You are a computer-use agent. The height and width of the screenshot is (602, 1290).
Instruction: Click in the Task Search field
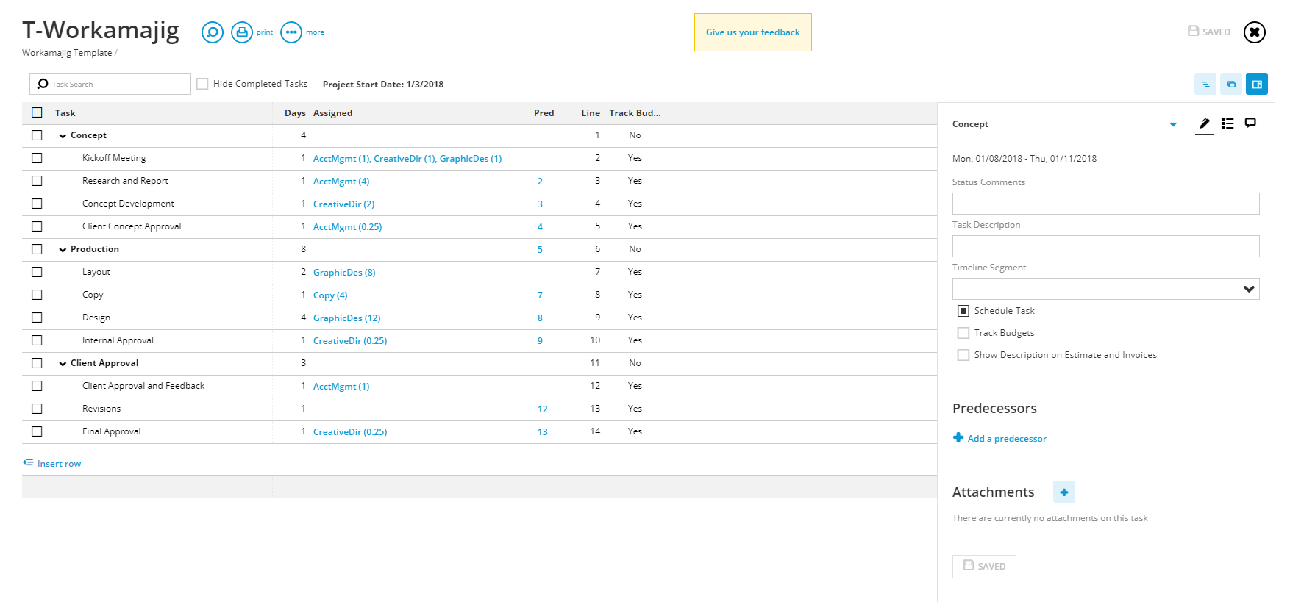point(110,84)
